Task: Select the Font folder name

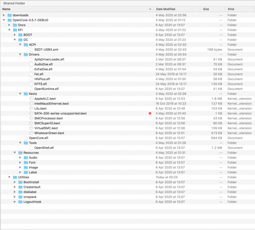Action: tap(32, 163)
